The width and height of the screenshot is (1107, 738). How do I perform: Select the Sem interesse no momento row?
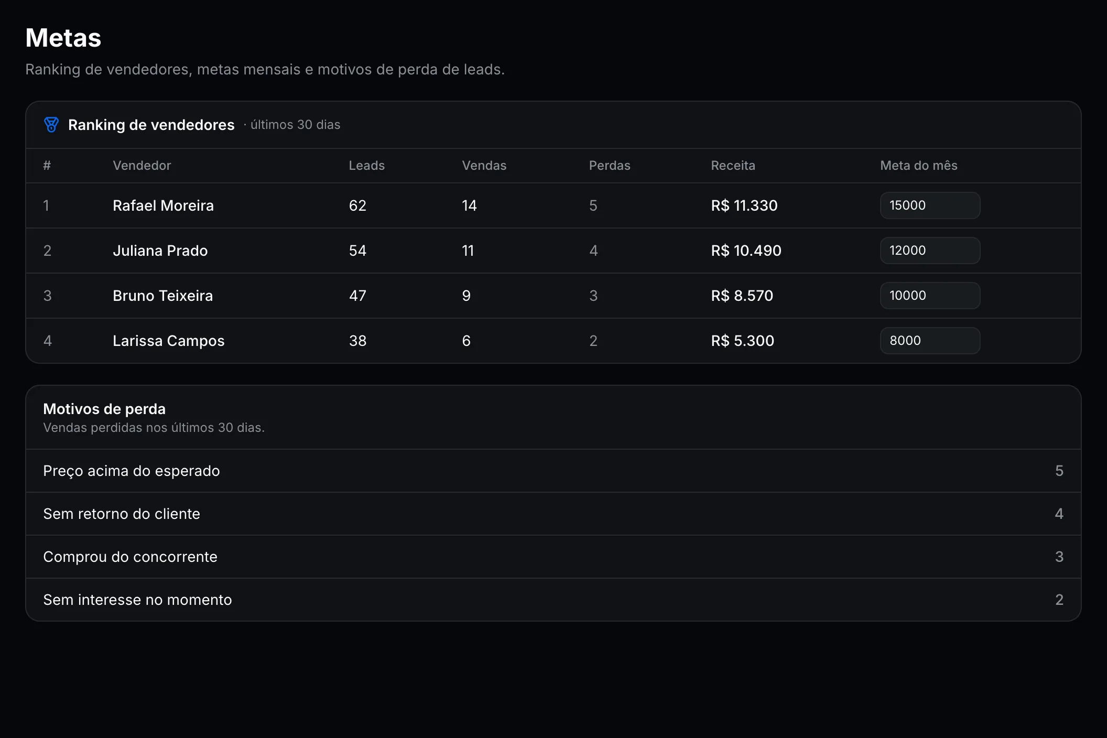tap(553, 600)
